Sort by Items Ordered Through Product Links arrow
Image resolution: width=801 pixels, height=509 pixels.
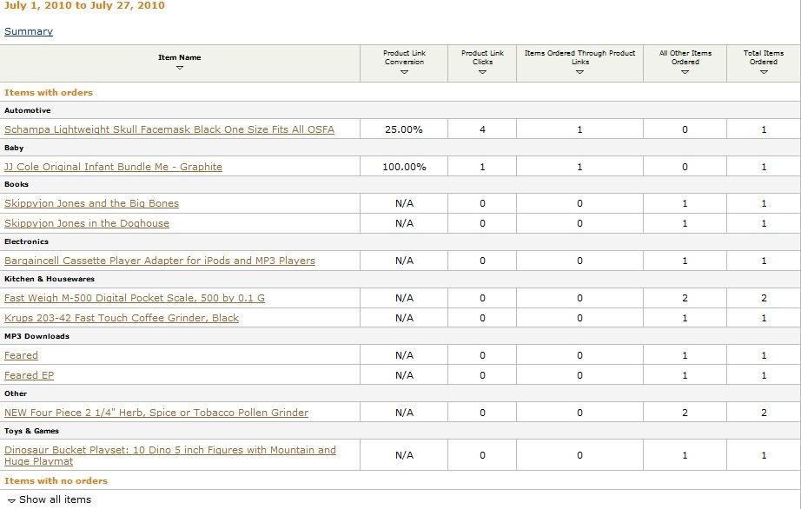[x=579, y=72]
